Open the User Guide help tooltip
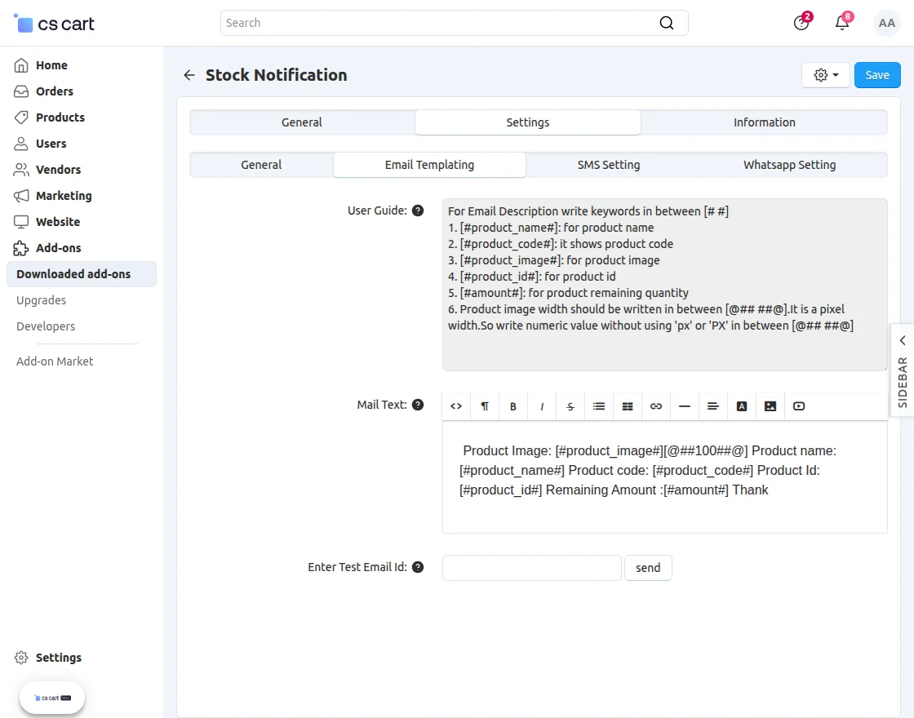 [418, 210]
